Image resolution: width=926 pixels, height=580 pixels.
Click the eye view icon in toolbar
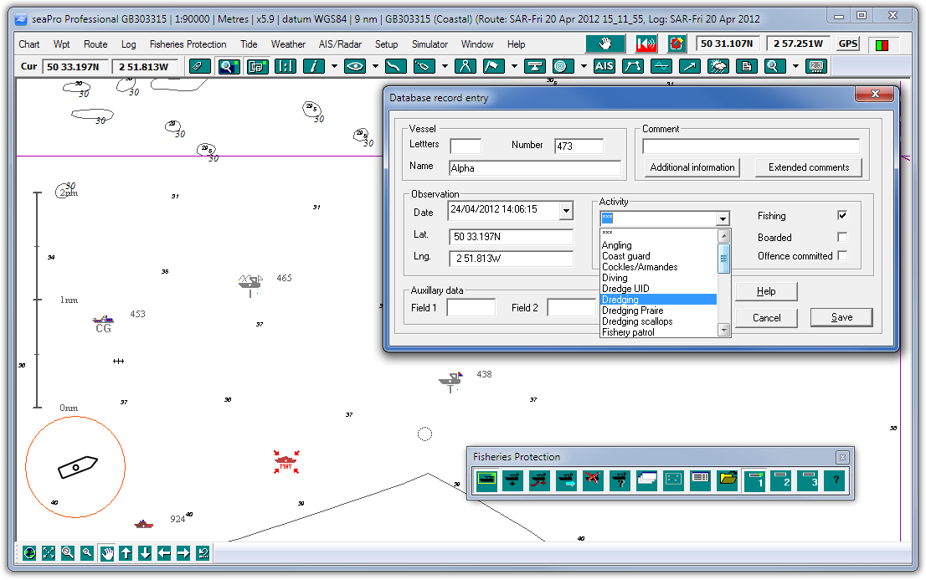click(x=355, y=66)
